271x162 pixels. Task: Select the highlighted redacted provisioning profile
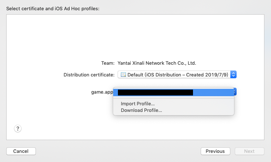click(x=174, y=93)
